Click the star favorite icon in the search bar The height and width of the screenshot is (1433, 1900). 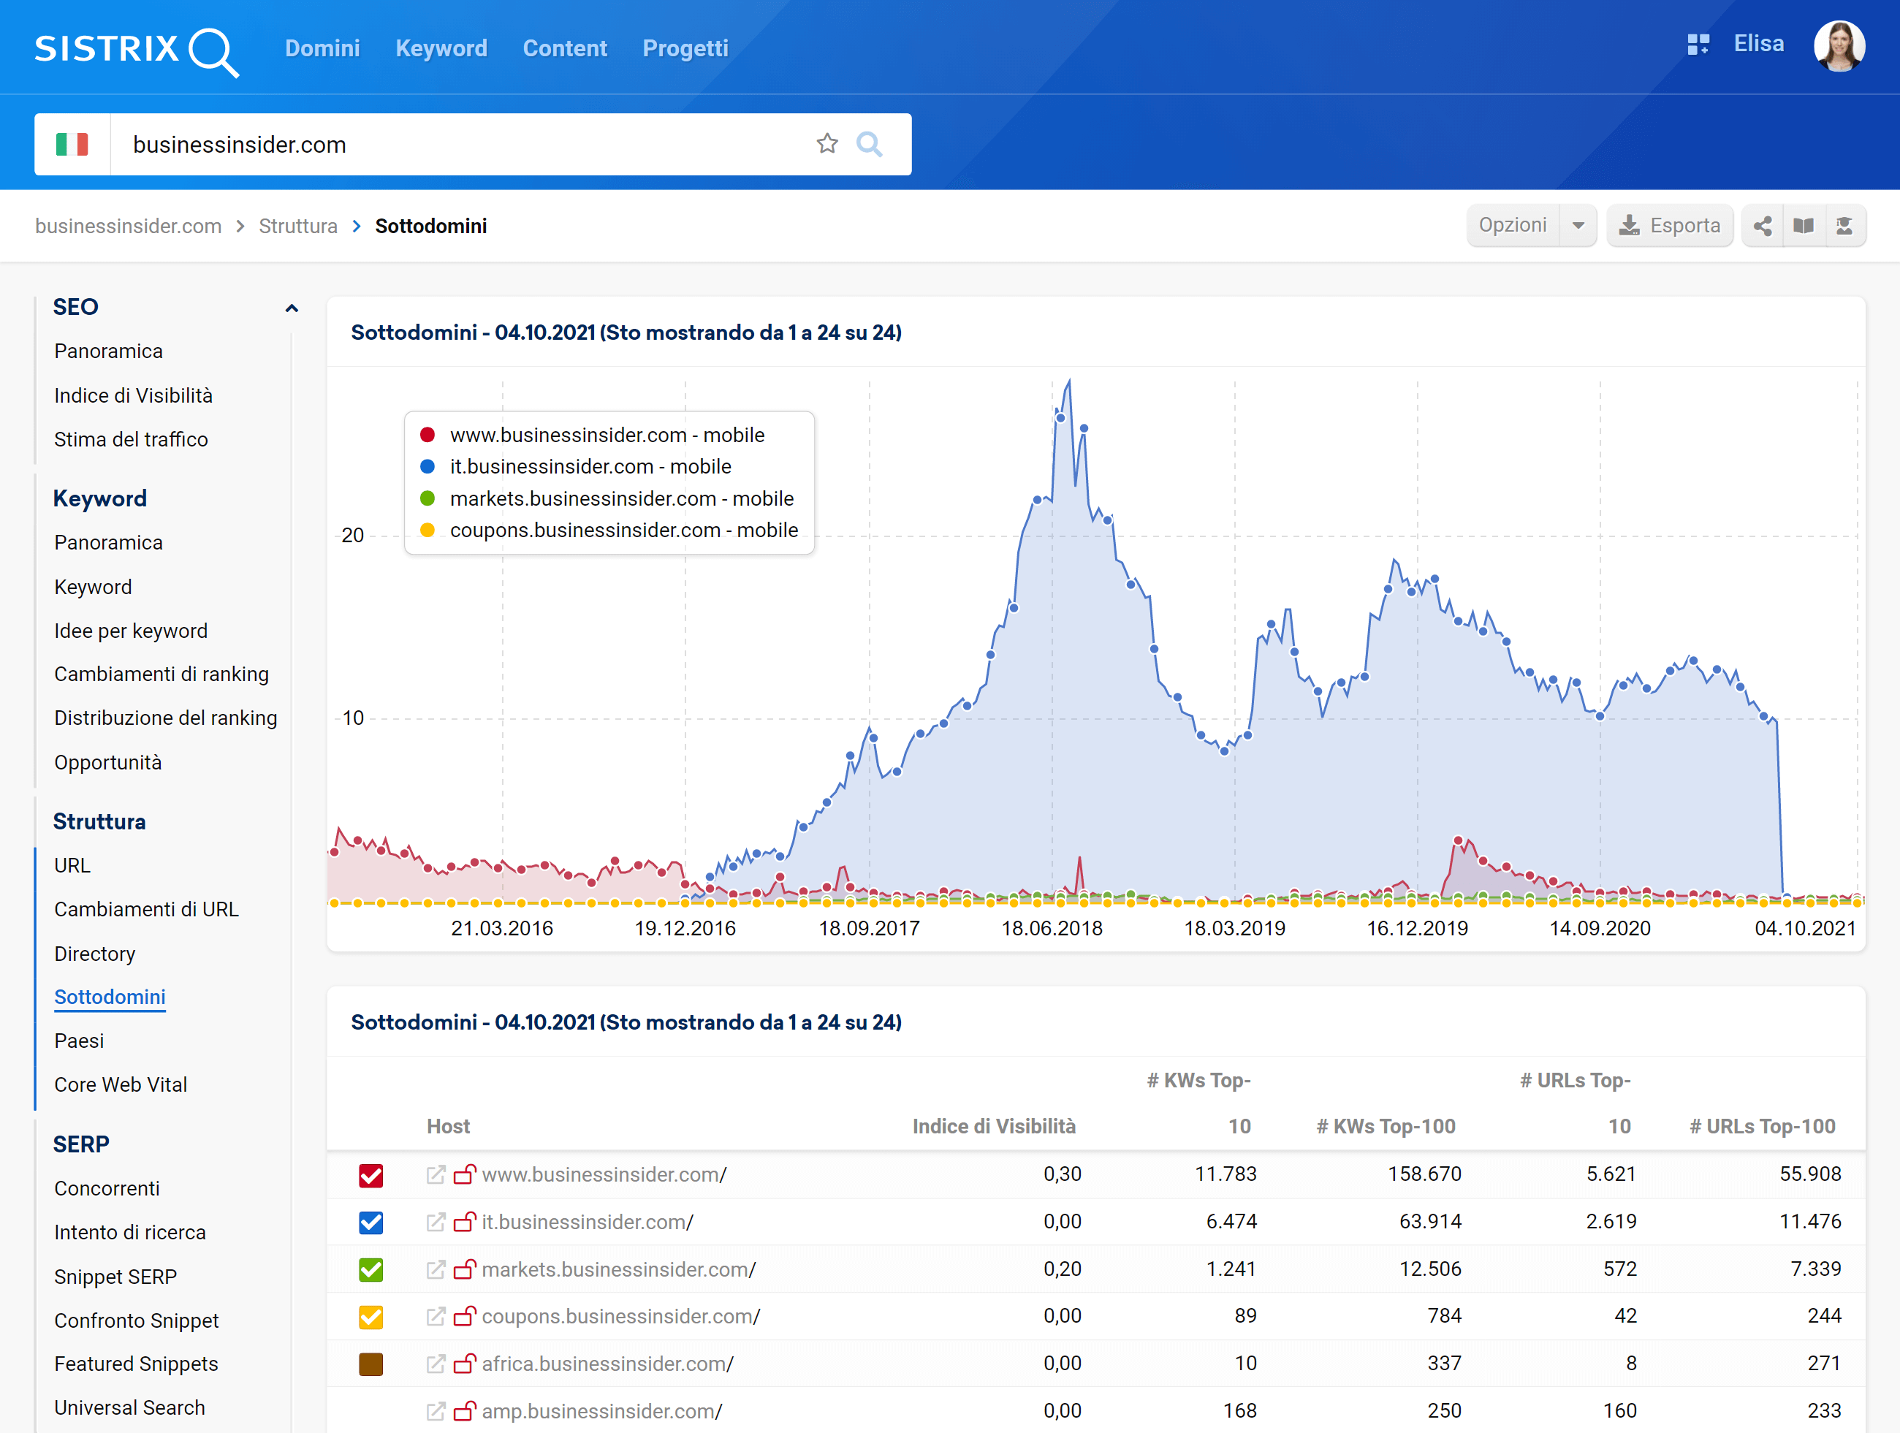pyautogui.click(x=826, y=143)
